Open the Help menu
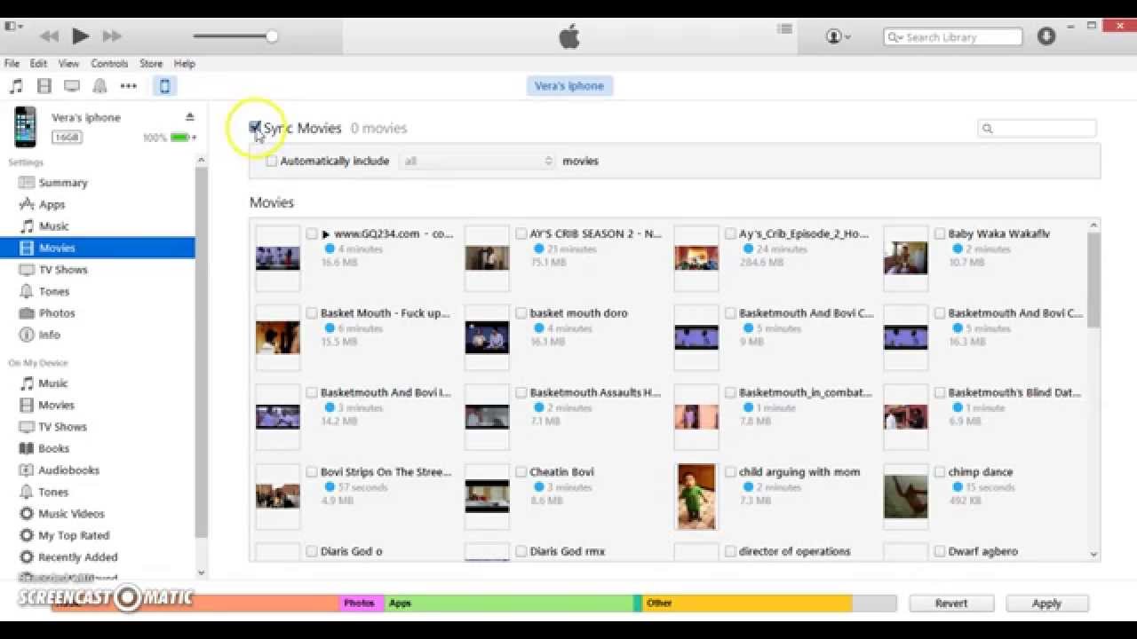 [184, 64]
